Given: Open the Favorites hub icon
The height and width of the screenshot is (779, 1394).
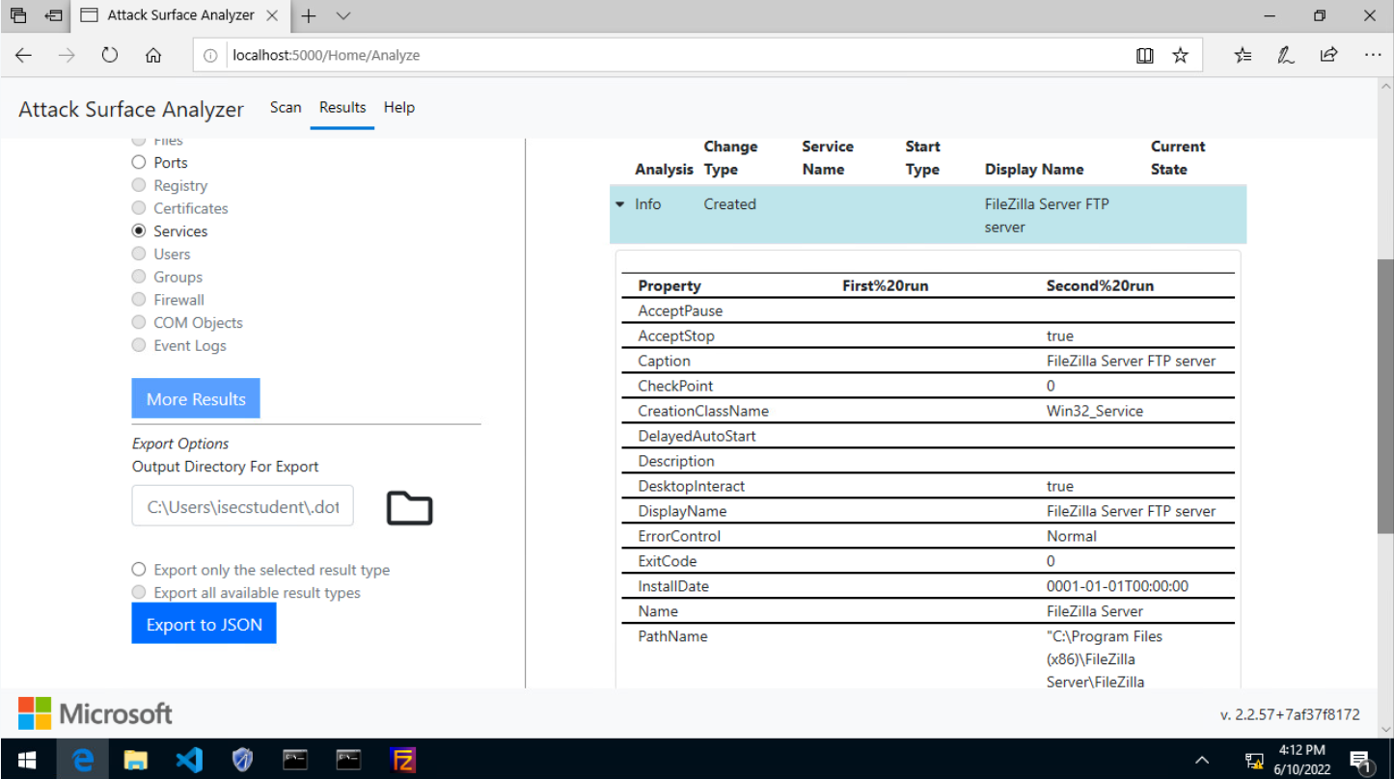Looking at the screenshot, I should tap(1243, 55).
